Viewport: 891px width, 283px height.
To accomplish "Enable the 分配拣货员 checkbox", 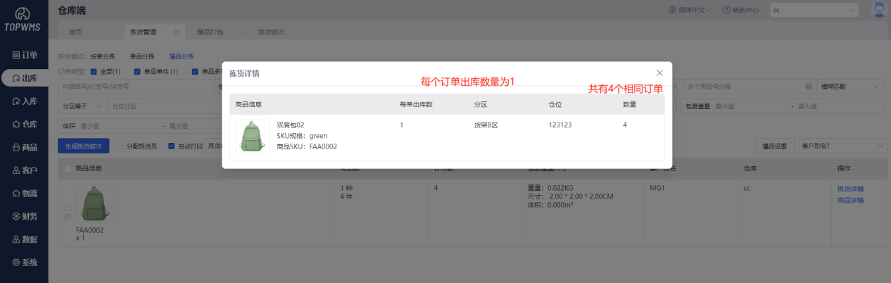I will tap(120, 146).
